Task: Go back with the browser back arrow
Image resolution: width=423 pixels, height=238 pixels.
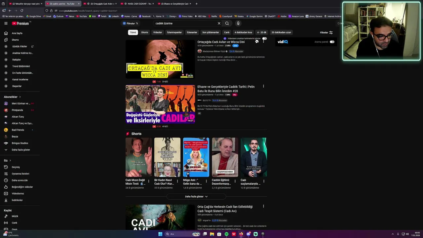Action: pyautogui.click(x=10, y=11)
